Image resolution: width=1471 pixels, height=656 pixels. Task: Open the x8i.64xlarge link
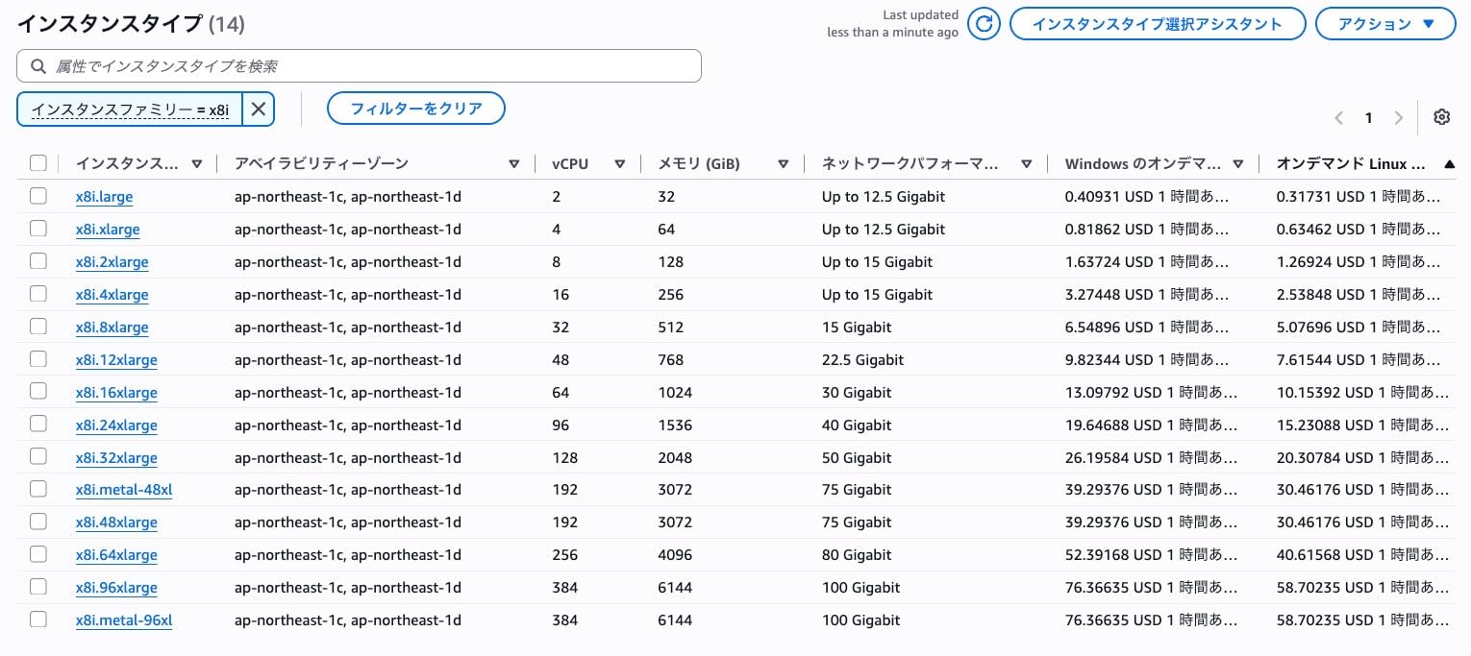tap(116, 555)
